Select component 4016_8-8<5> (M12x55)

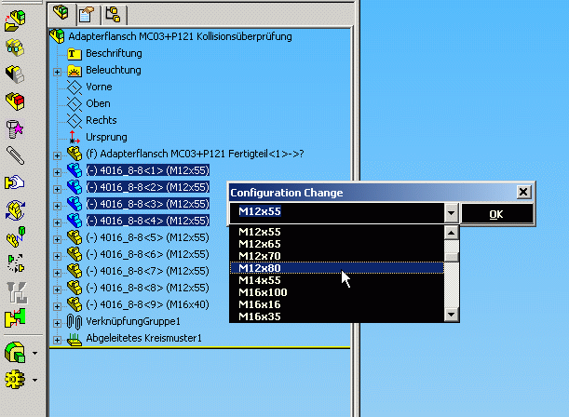[148, 237]
